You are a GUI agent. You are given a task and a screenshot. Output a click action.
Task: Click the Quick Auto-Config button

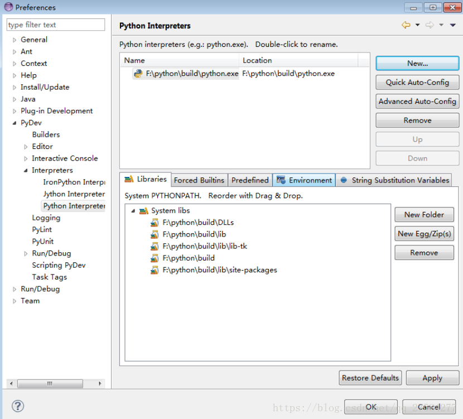click(x=417, y=82)
